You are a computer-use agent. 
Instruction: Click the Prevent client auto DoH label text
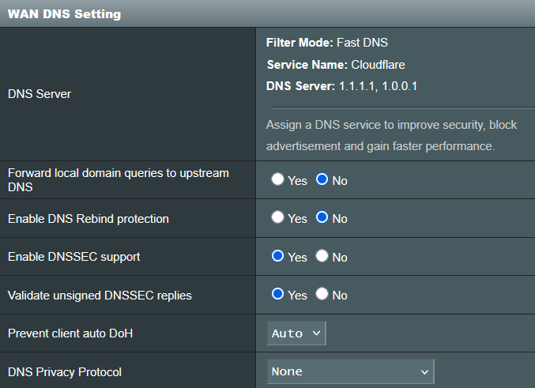[70, 333]
